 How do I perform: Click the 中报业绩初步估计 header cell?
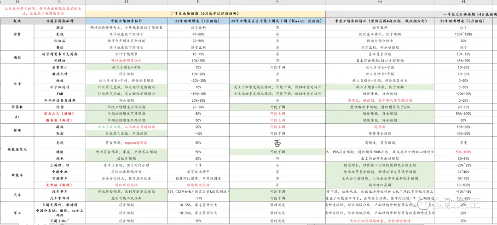pyautogui.click(x=126, y=21)
